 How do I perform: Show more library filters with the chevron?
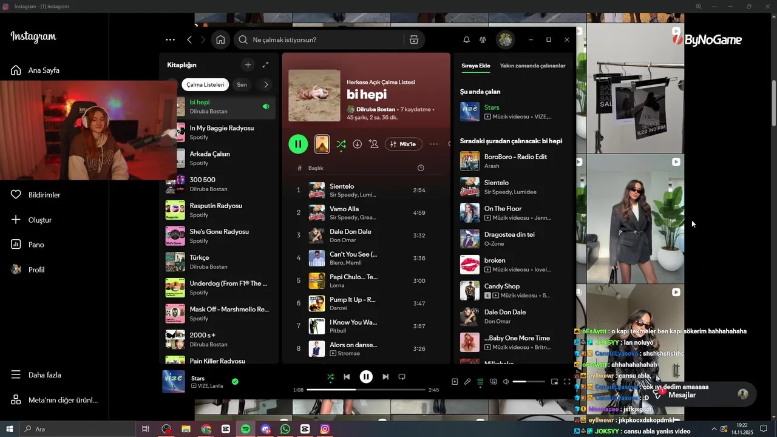point(265,84)
